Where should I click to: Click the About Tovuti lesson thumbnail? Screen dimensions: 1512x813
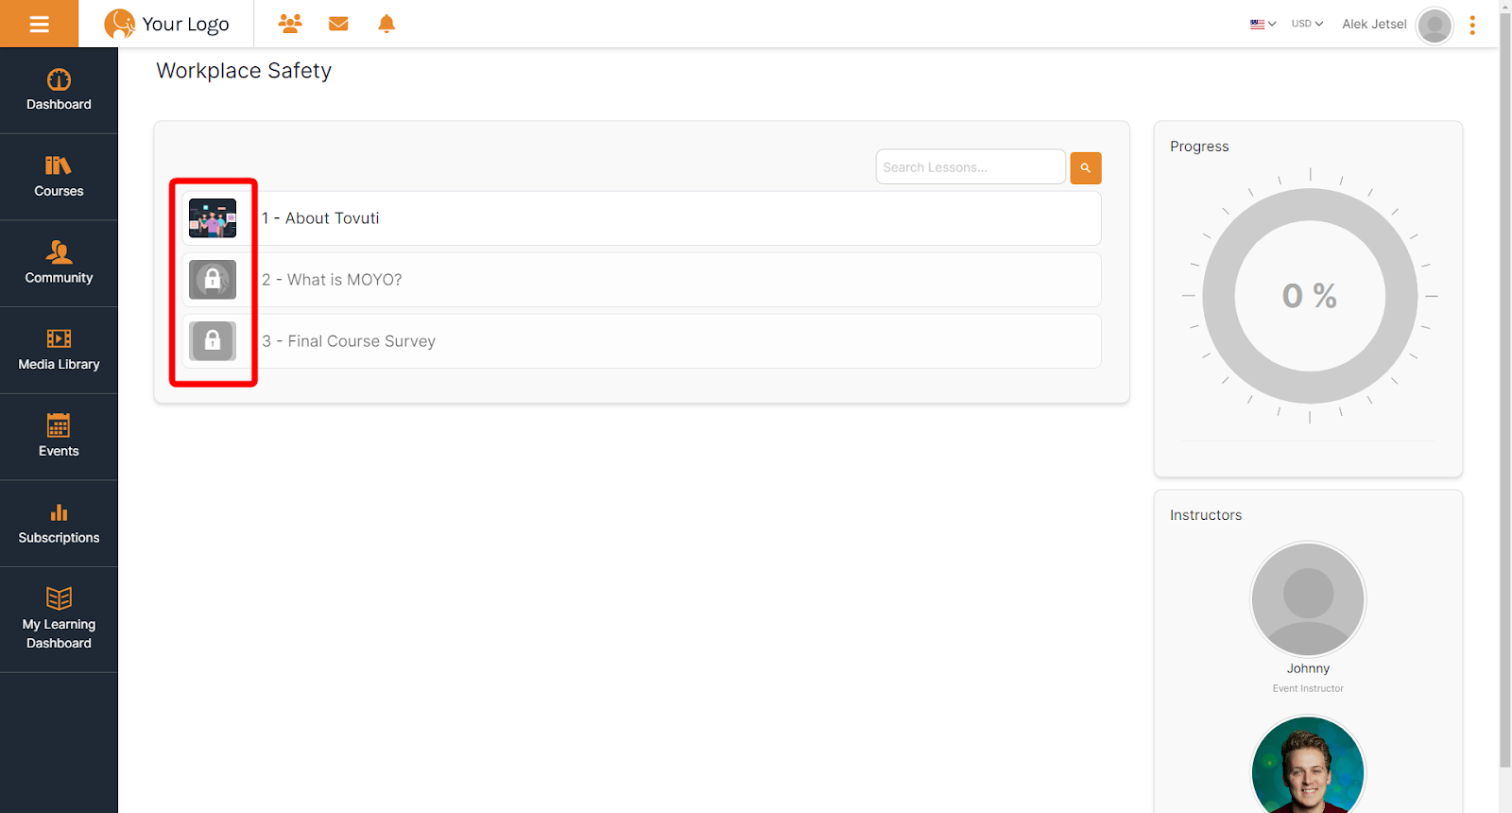click(x=213, y=218)
